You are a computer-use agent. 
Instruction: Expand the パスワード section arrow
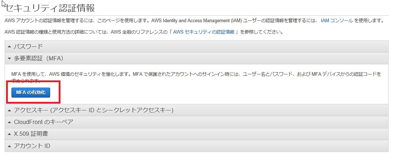tap(9, 47)
